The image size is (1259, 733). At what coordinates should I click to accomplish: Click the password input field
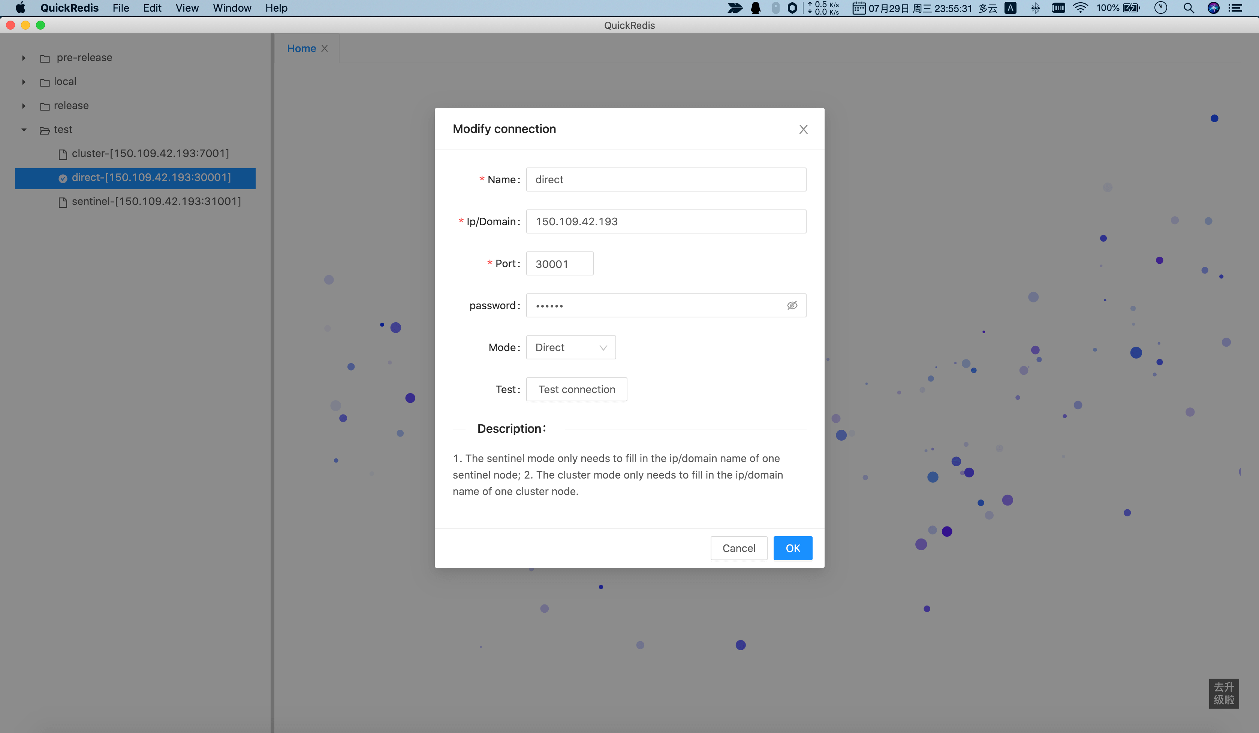pyautogui.click(x=666, y=305)
